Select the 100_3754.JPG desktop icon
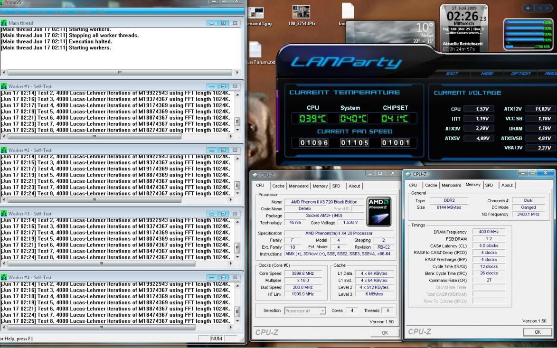The height and width of the screenshot is (348, 557). (x=301, y=16)
